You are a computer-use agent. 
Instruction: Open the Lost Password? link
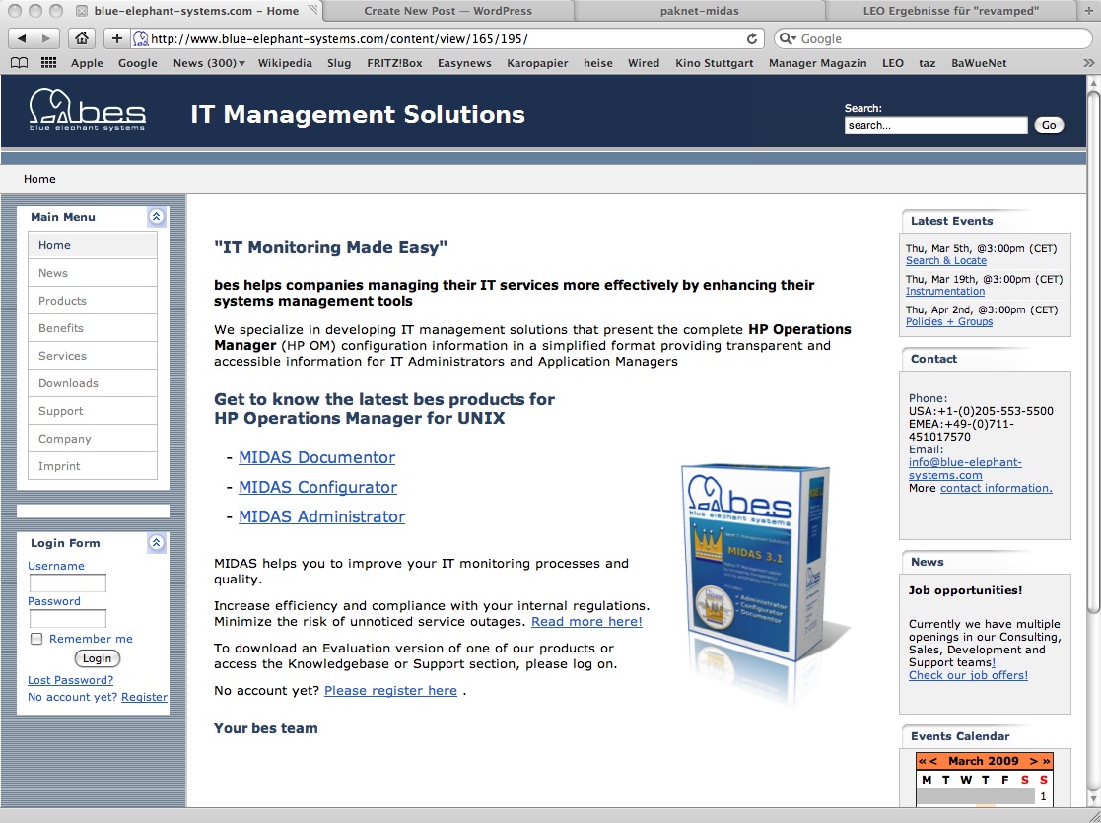70,680
